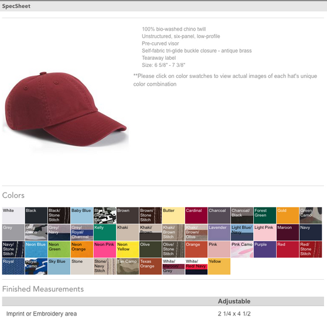Viewport: 327px width, 322px height.
Task: Choose the Butter color swatch
Action: (x=173, y=215)
